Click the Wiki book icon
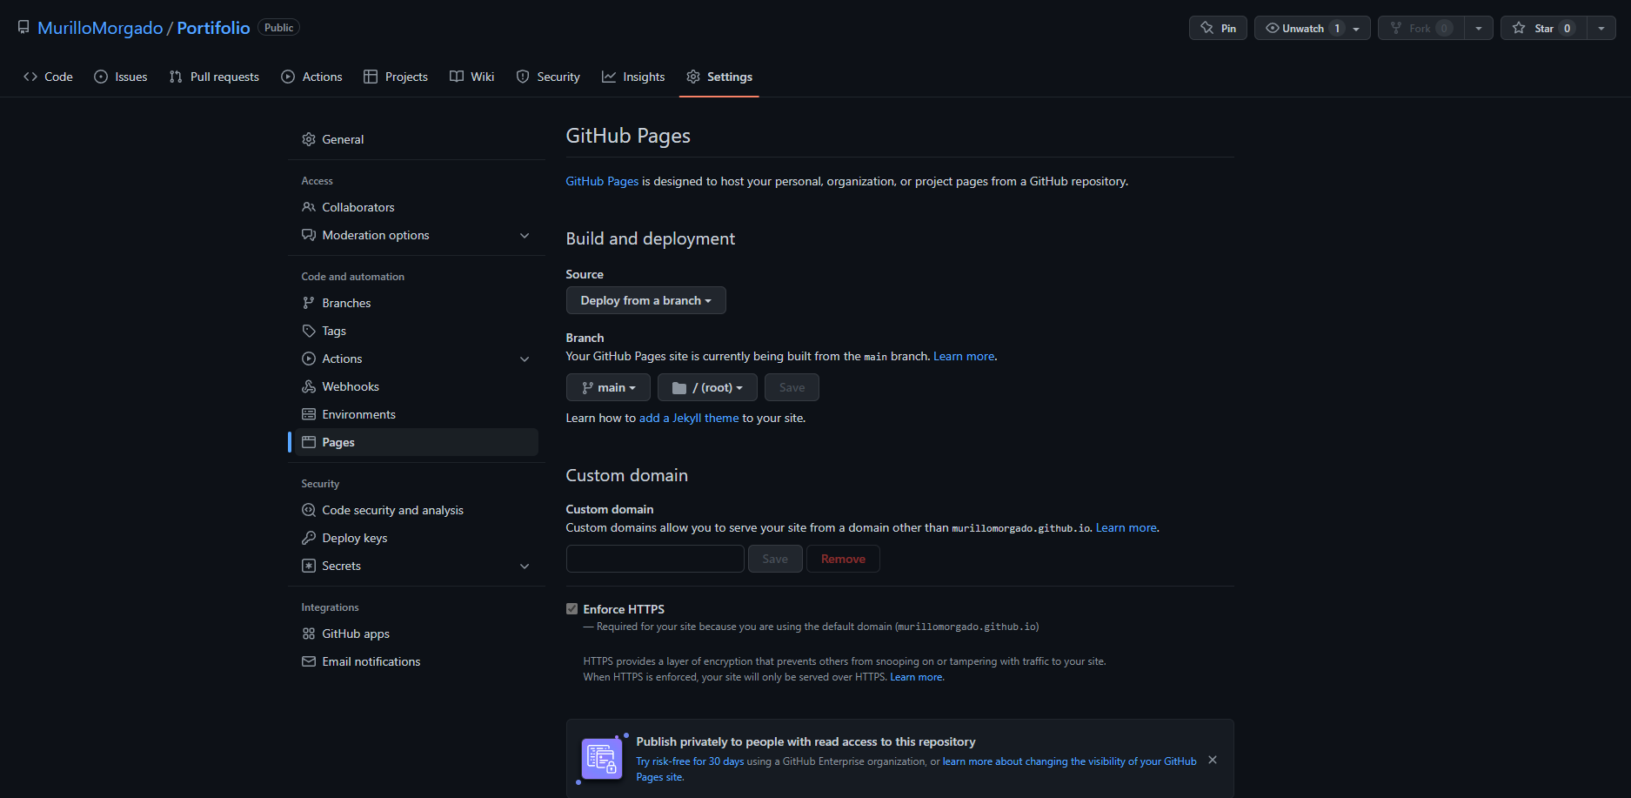The height and width of the screenshot is (798, 1631). pos(457,77)
